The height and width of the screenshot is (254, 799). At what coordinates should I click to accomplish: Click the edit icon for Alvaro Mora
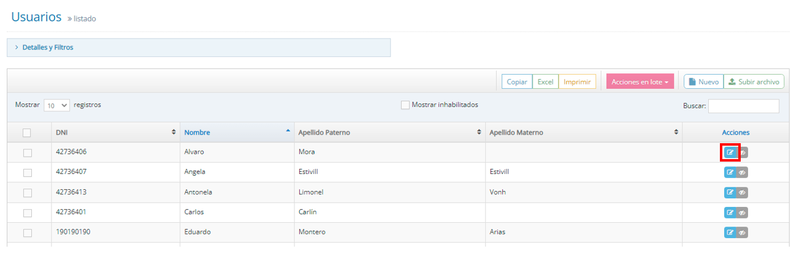pyautogui.click(x=730, y=152)
